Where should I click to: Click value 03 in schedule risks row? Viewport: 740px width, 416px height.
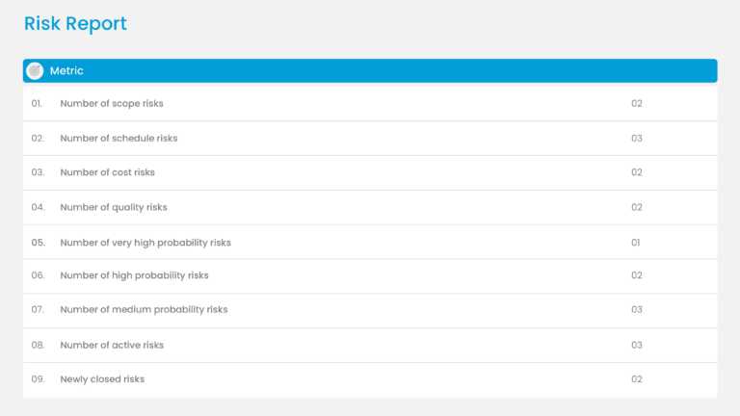pyautogui.click(x=637, y=139)
